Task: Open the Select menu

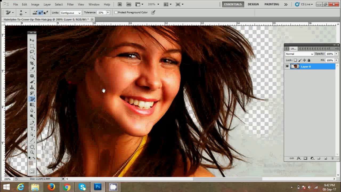Action: click(59, 5)
